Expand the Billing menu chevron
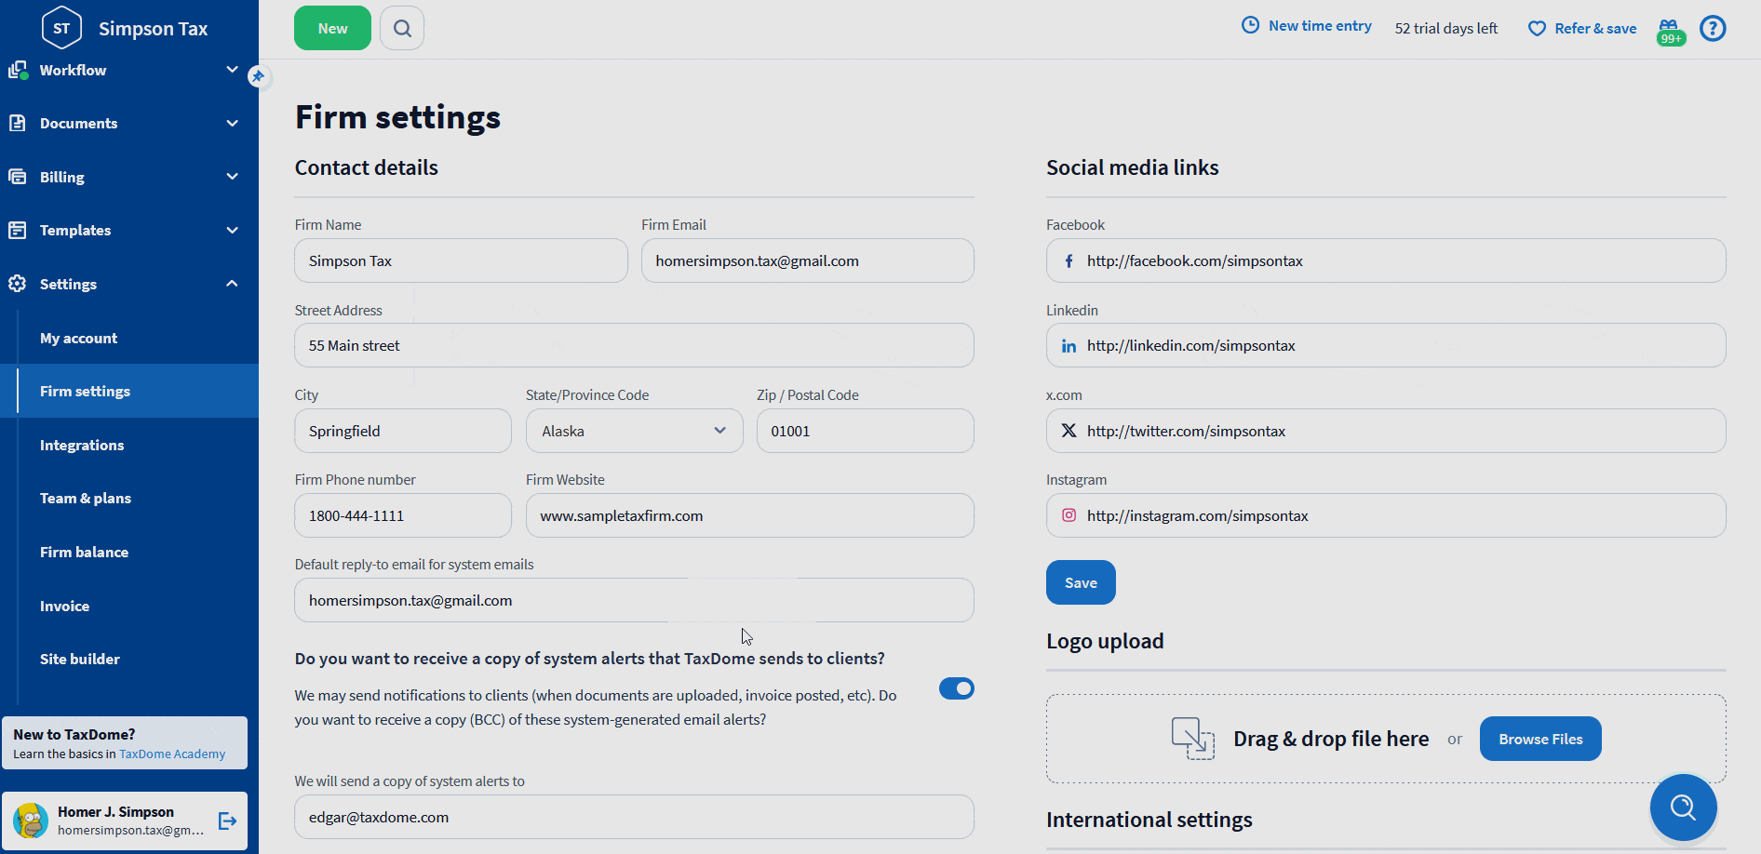 point(232,177)
